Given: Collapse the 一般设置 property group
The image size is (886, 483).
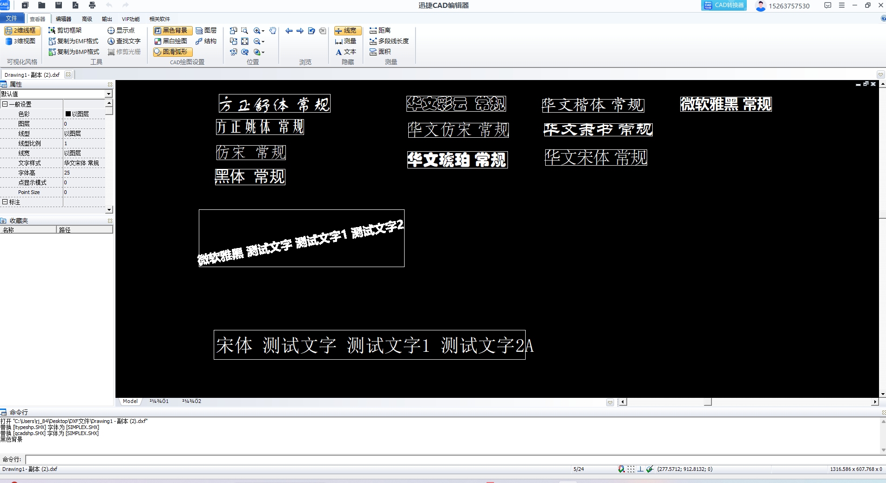Looking at the screenshot, I should click(5, 104).
